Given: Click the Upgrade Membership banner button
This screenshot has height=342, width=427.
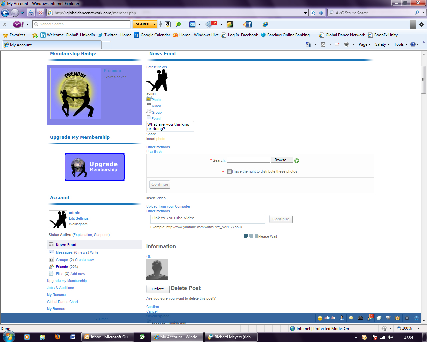Looking at the screenshot, I should coord(95,167).
